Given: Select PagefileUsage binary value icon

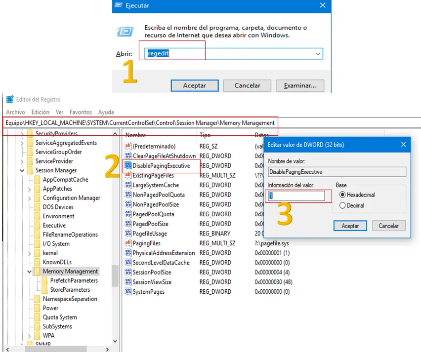Looking at the screenshot, I should click(128, 233).
